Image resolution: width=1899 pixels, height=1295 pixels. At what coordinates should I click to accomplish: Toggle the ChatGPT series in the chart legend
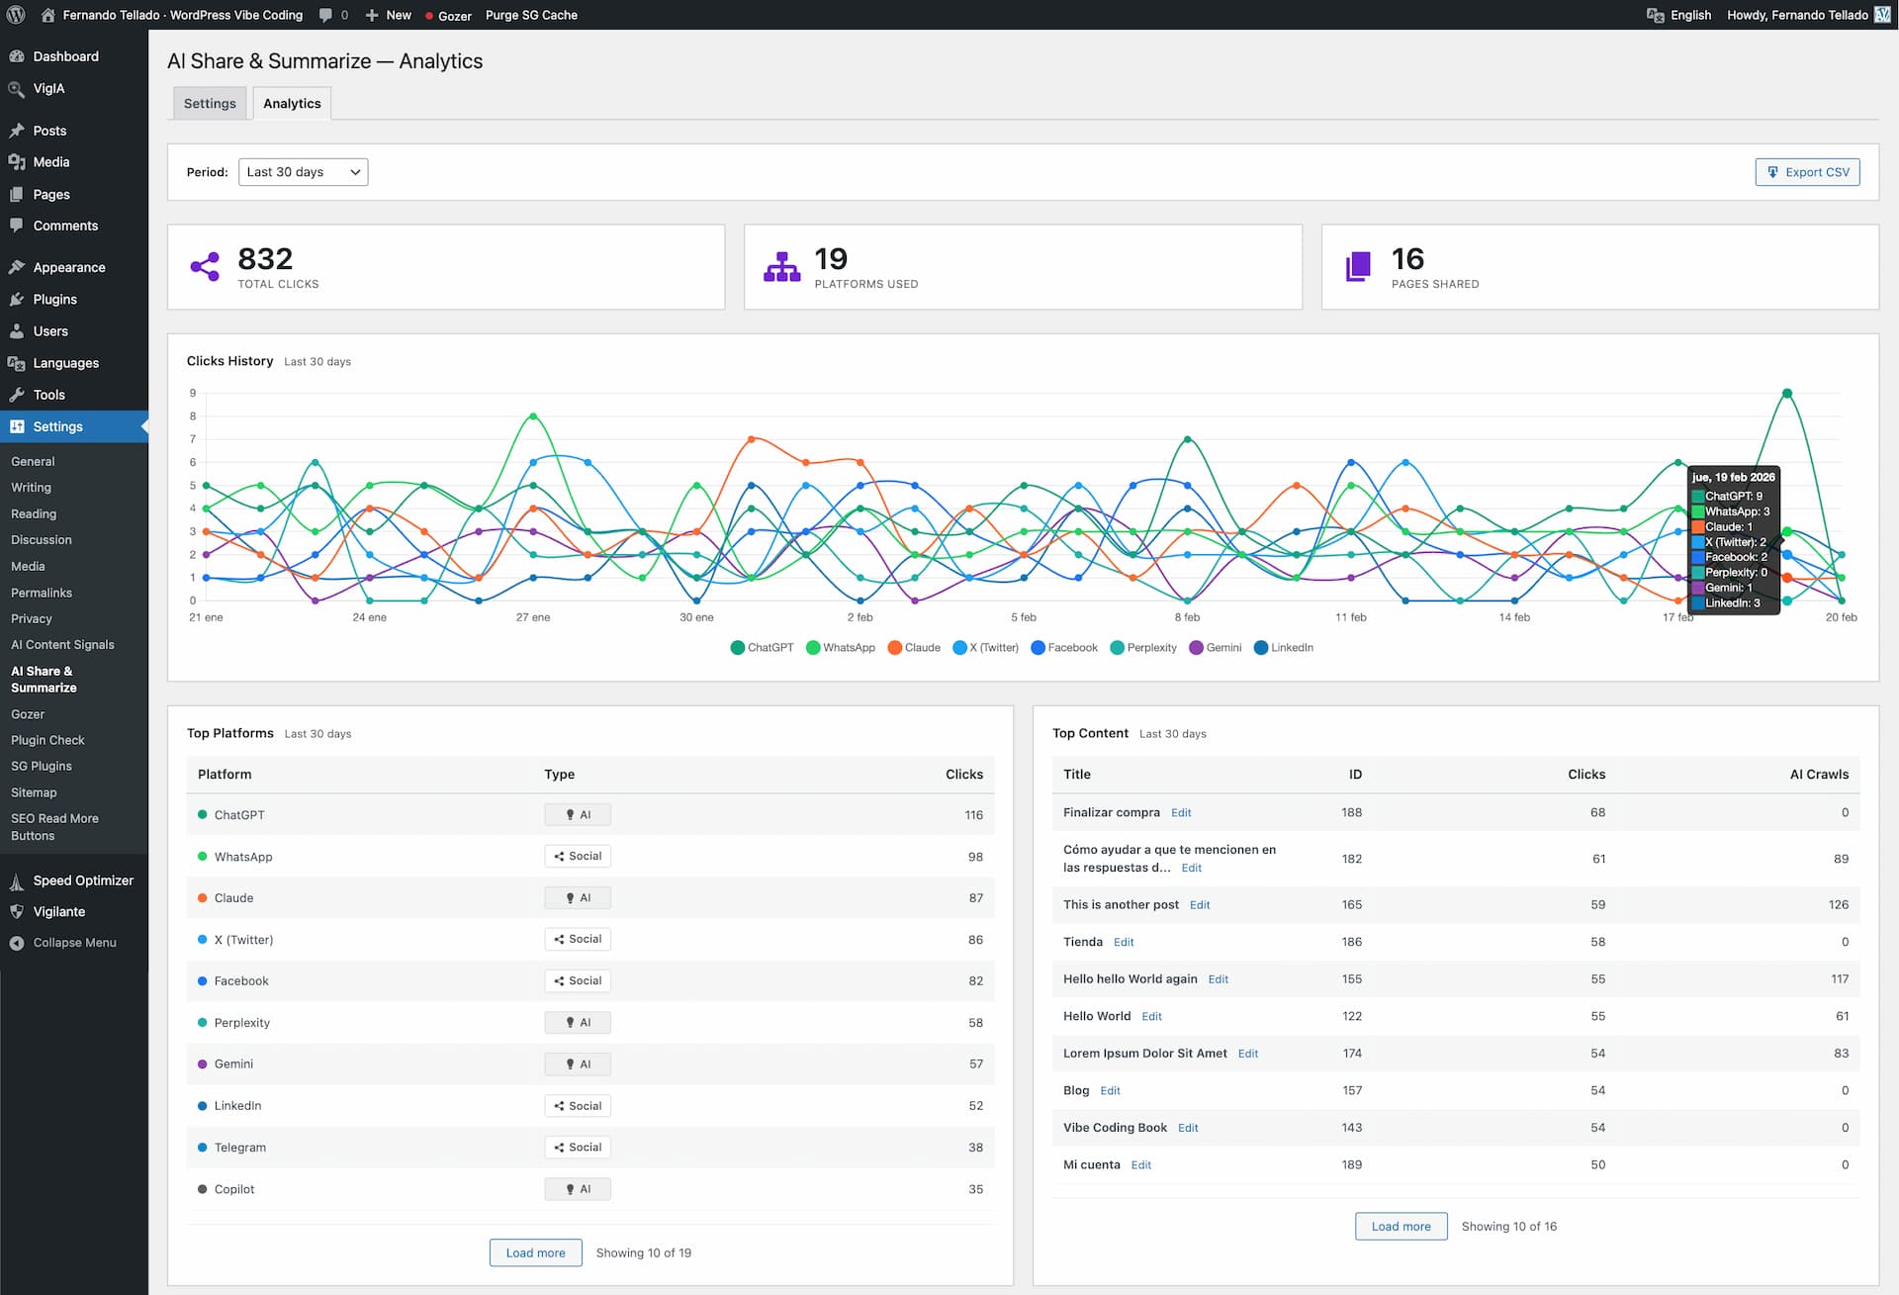pos(762,647)
